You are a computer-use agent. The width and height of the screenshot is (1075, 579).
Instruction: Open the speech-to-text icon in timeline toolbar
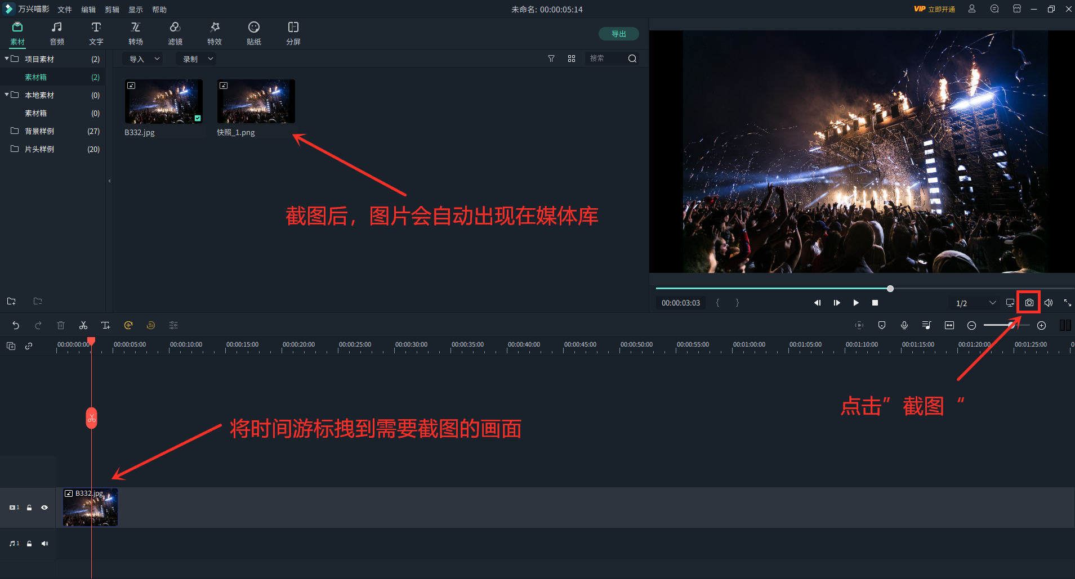[x=128, y=325]
